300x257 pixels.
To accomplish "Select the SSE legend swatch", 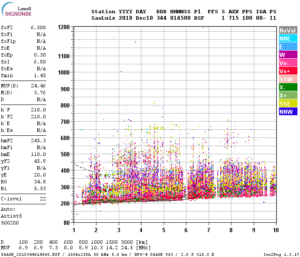I will (x=288, y=104).
